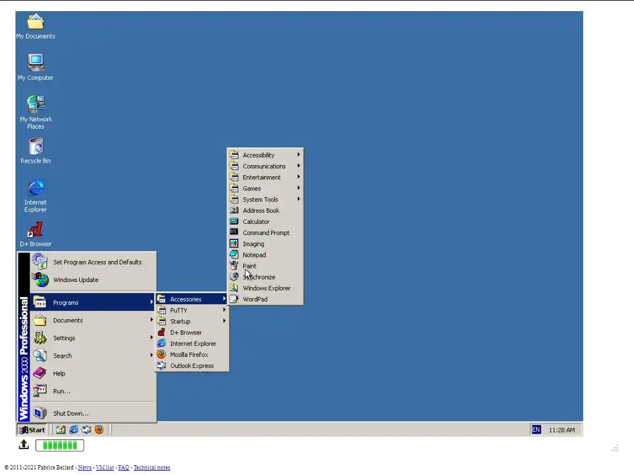Open Command Prompt from Accessories
The width and height of the screenshot is (634, 475).
click(x=265, y=233)
